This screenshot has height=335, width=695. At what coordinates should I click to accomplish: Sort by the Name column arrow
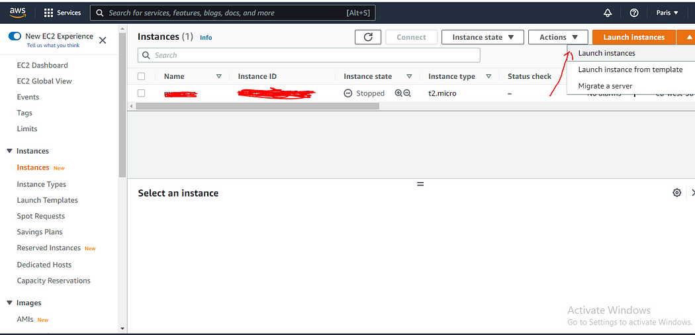218,76
